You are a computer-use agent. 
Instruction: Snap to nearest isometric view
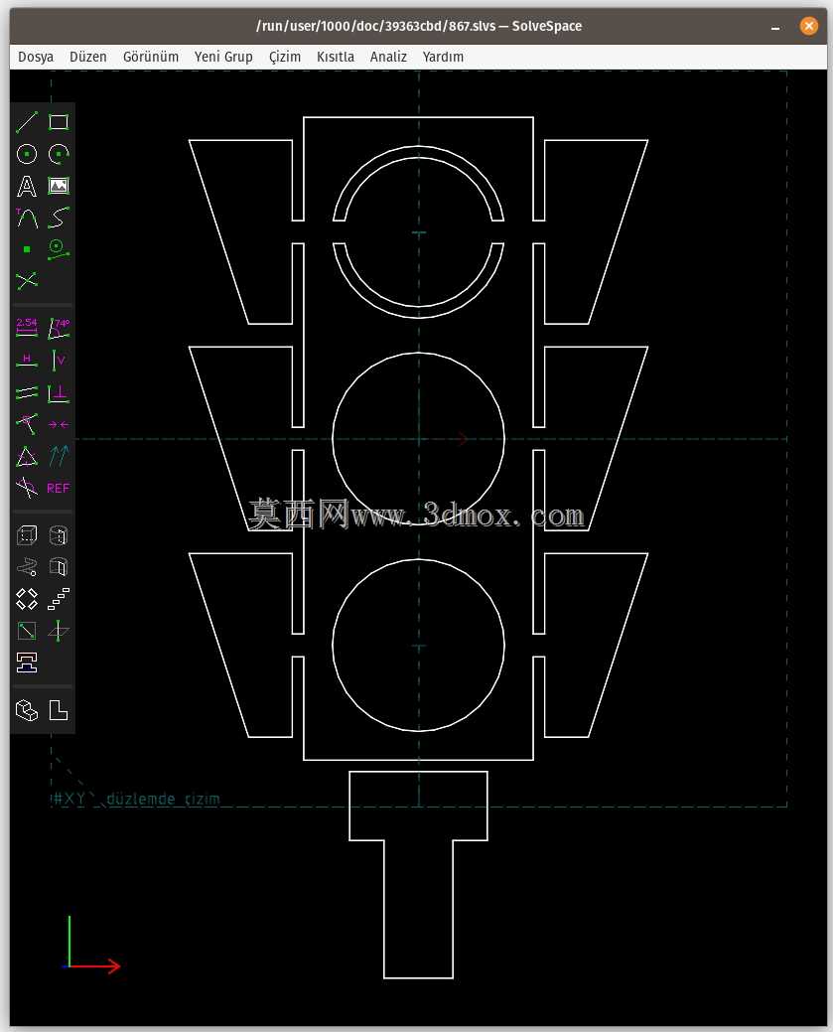pyautogui.click(x=27, y=710)
